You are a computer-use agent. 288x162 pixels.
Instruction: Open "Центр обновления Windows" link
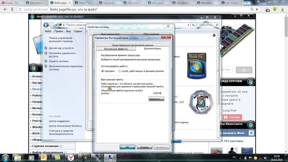click(65, 126)
